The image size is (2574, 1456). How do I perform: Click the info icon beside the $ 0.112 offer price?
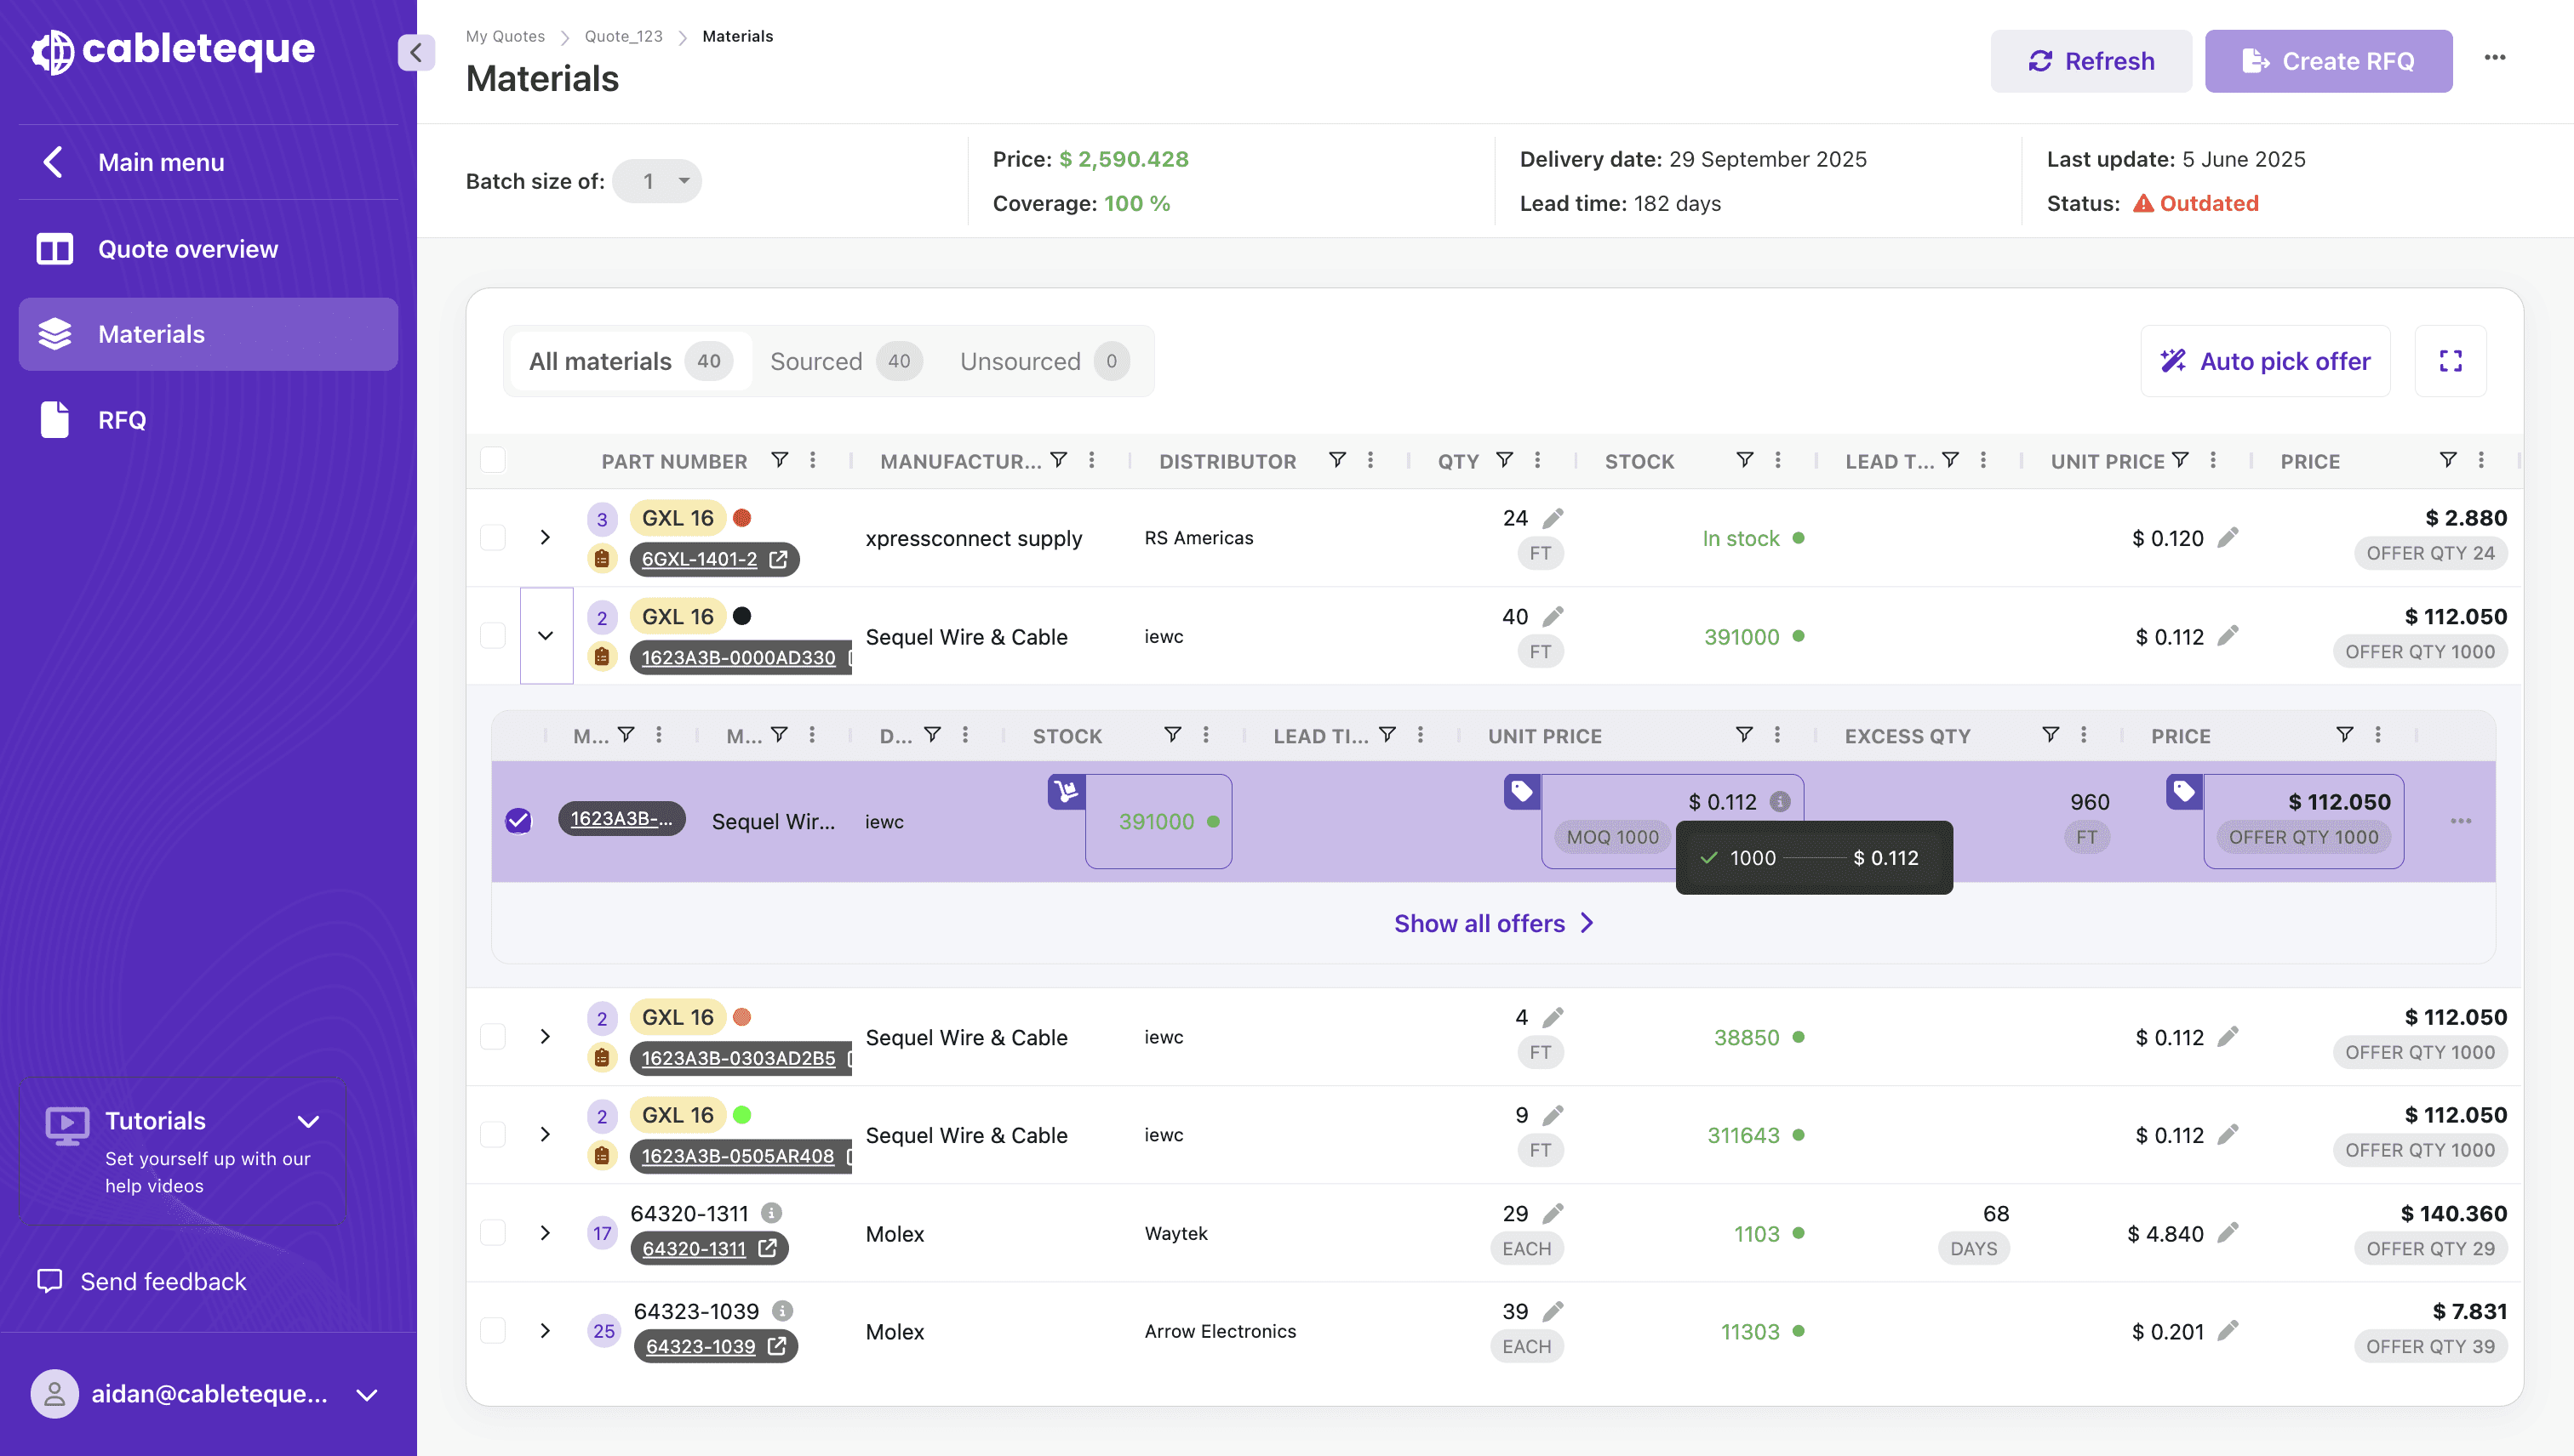[1779, 801]
